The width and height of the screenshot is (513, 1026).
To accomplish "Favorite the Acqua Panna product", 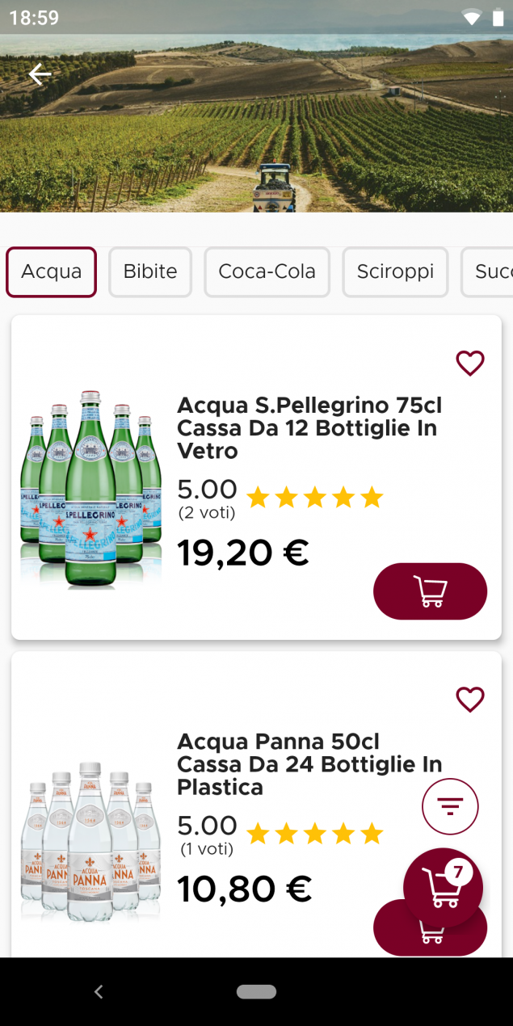I will pos(469,699).
